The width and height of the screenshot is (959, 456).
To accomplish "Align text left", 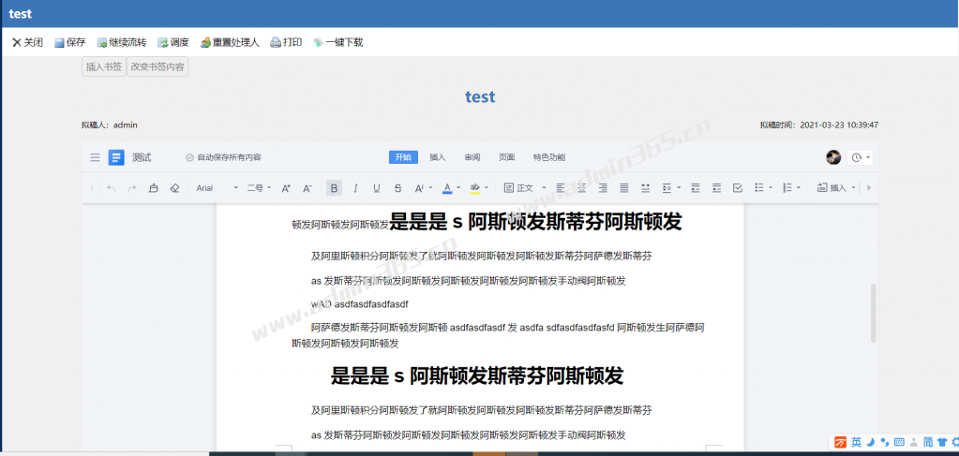I will (561, 188).
